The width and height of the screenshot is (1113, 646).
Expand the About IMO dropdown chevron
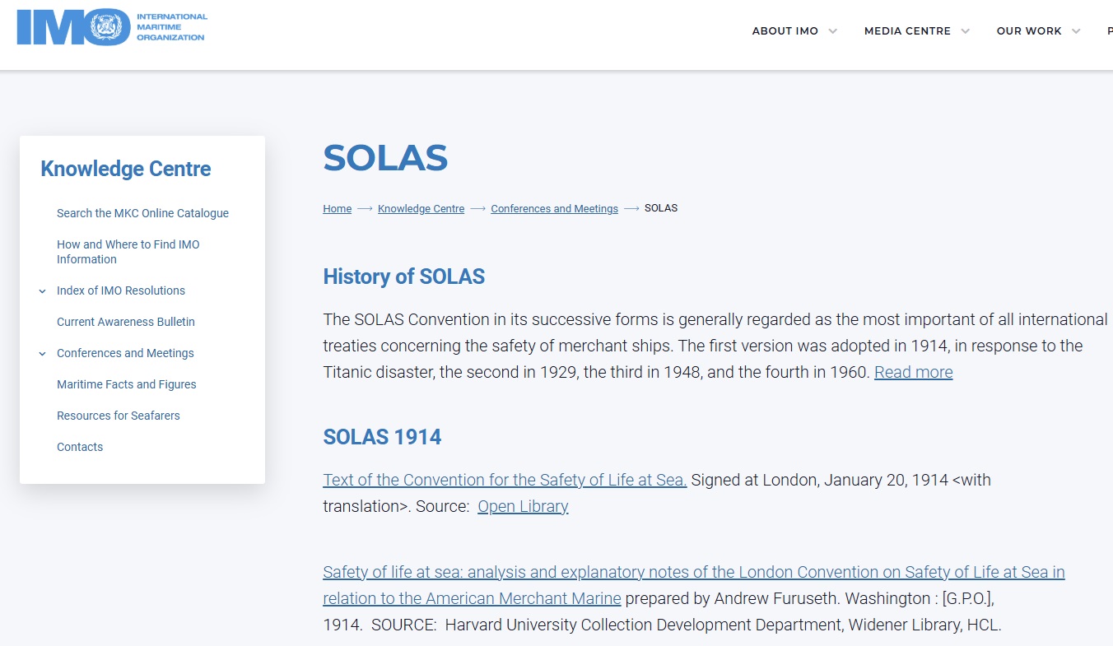pos(833,31)
